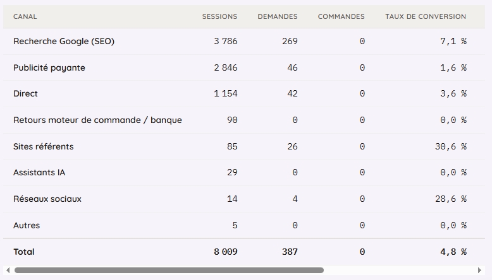Screen dimensions: 492x280
Task: Click the 5 sessions value for Autres
Action: pyautogui.click(x=235, y=225)
